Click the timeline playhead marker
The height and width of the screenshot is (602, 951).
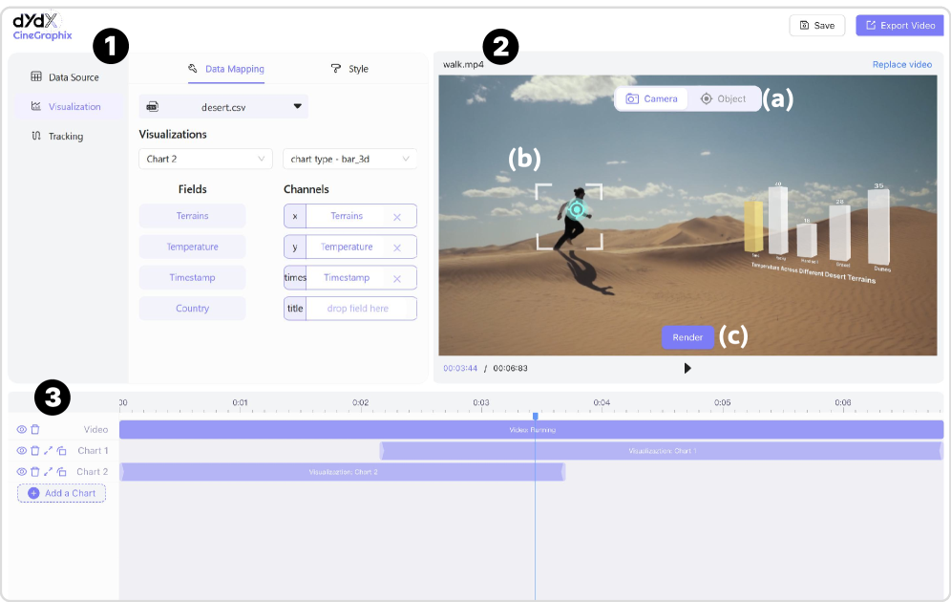tap(535, 416)
